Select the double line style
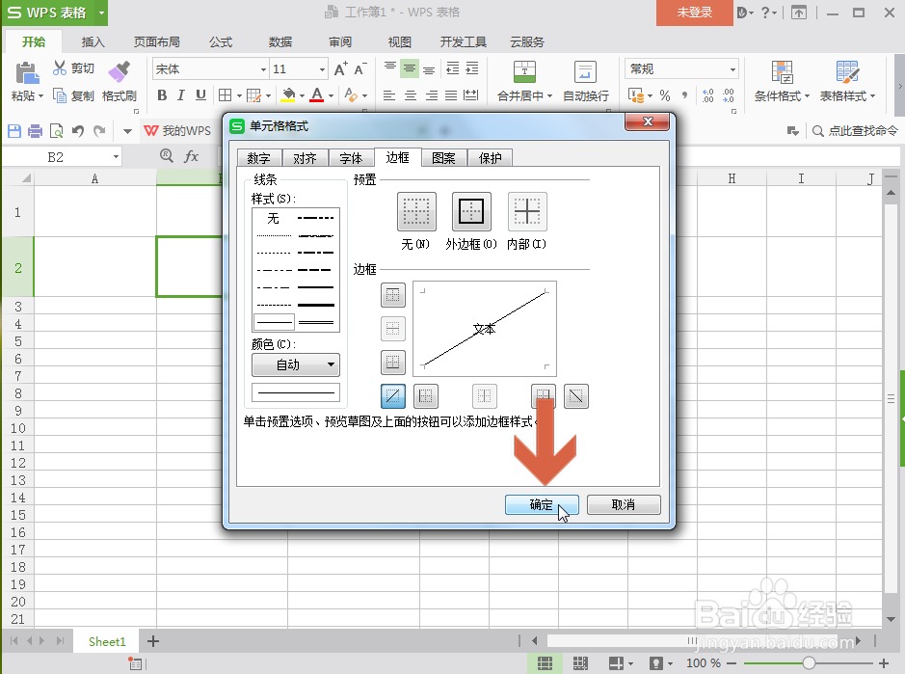This screenshot has width=905, height=674. [316, 322]
